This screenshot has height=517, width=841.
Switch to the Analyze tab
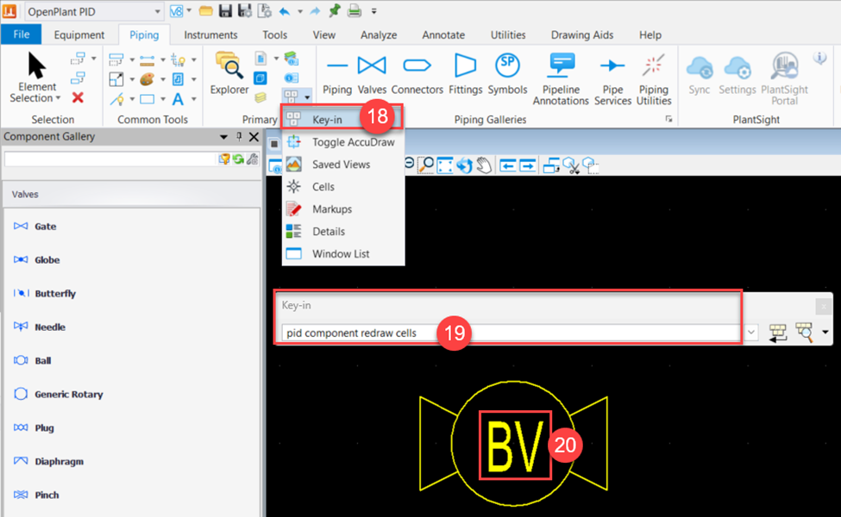(x=379, y=34)
